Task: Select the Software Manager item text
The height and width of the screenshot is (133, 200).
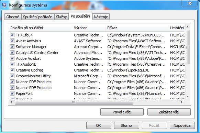Action: pyautogui.click(x=31, y=47)
